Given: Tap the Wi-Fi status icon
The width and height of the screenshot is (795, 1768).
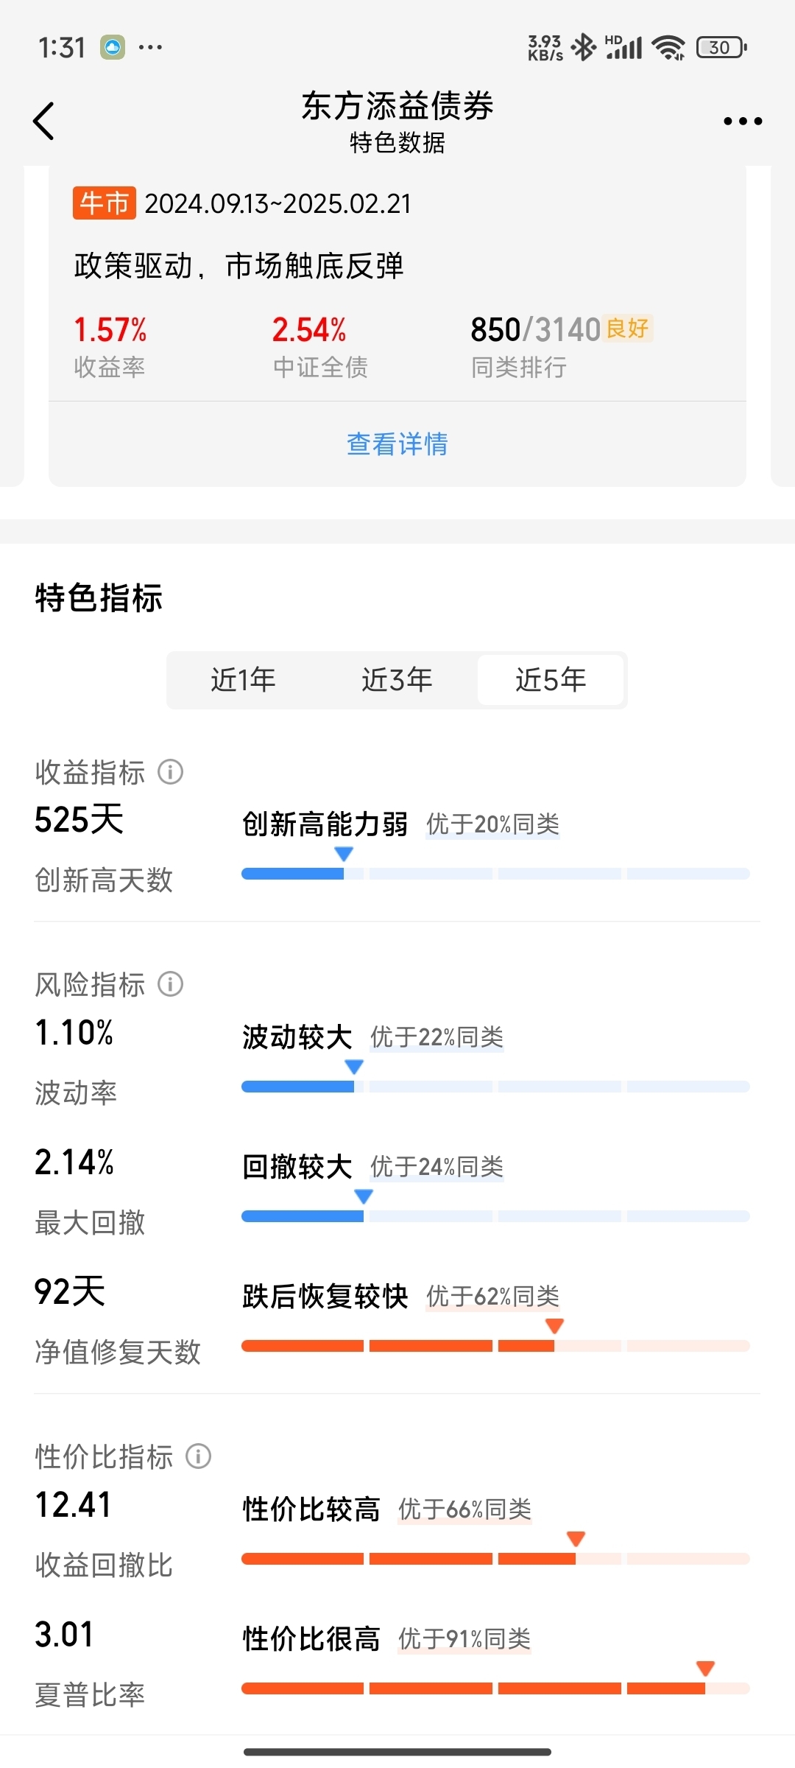Looking at the screenshot, I should click(x=668, y=47).
